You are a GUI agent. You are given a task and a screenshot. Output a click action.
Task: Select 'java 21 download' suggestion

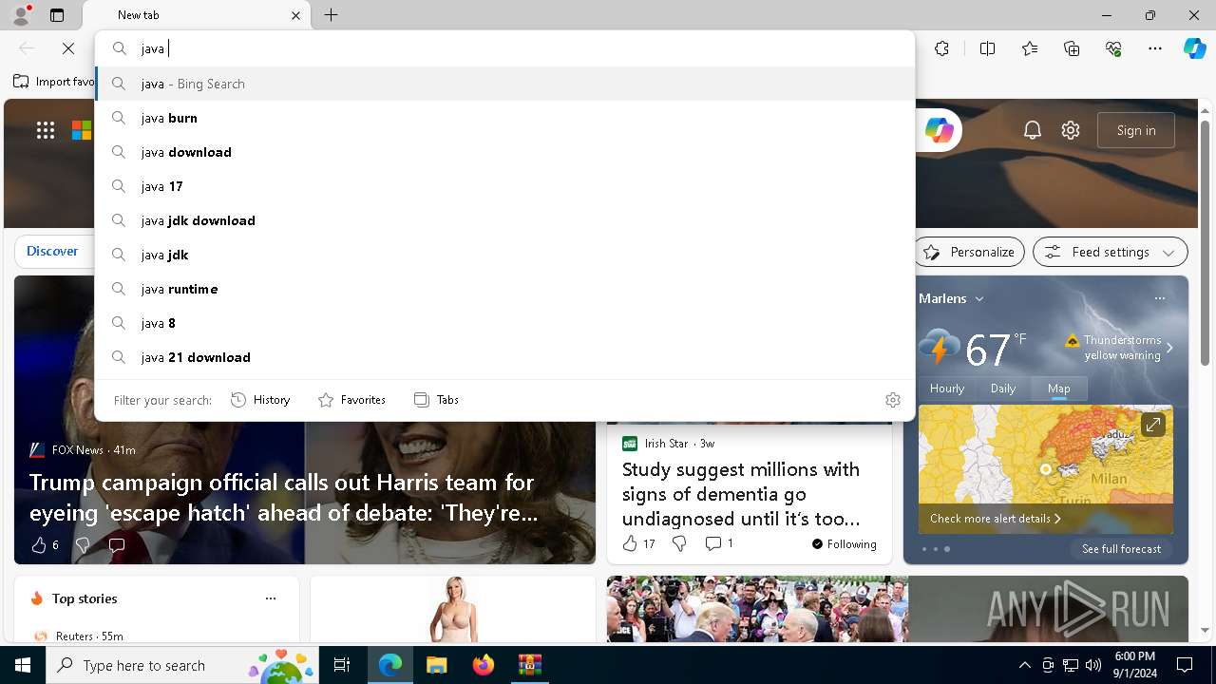click(x=505, y=357)
